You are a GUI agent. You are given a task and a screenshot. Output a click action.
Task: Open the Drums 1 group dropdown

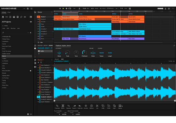coord(52,60)
